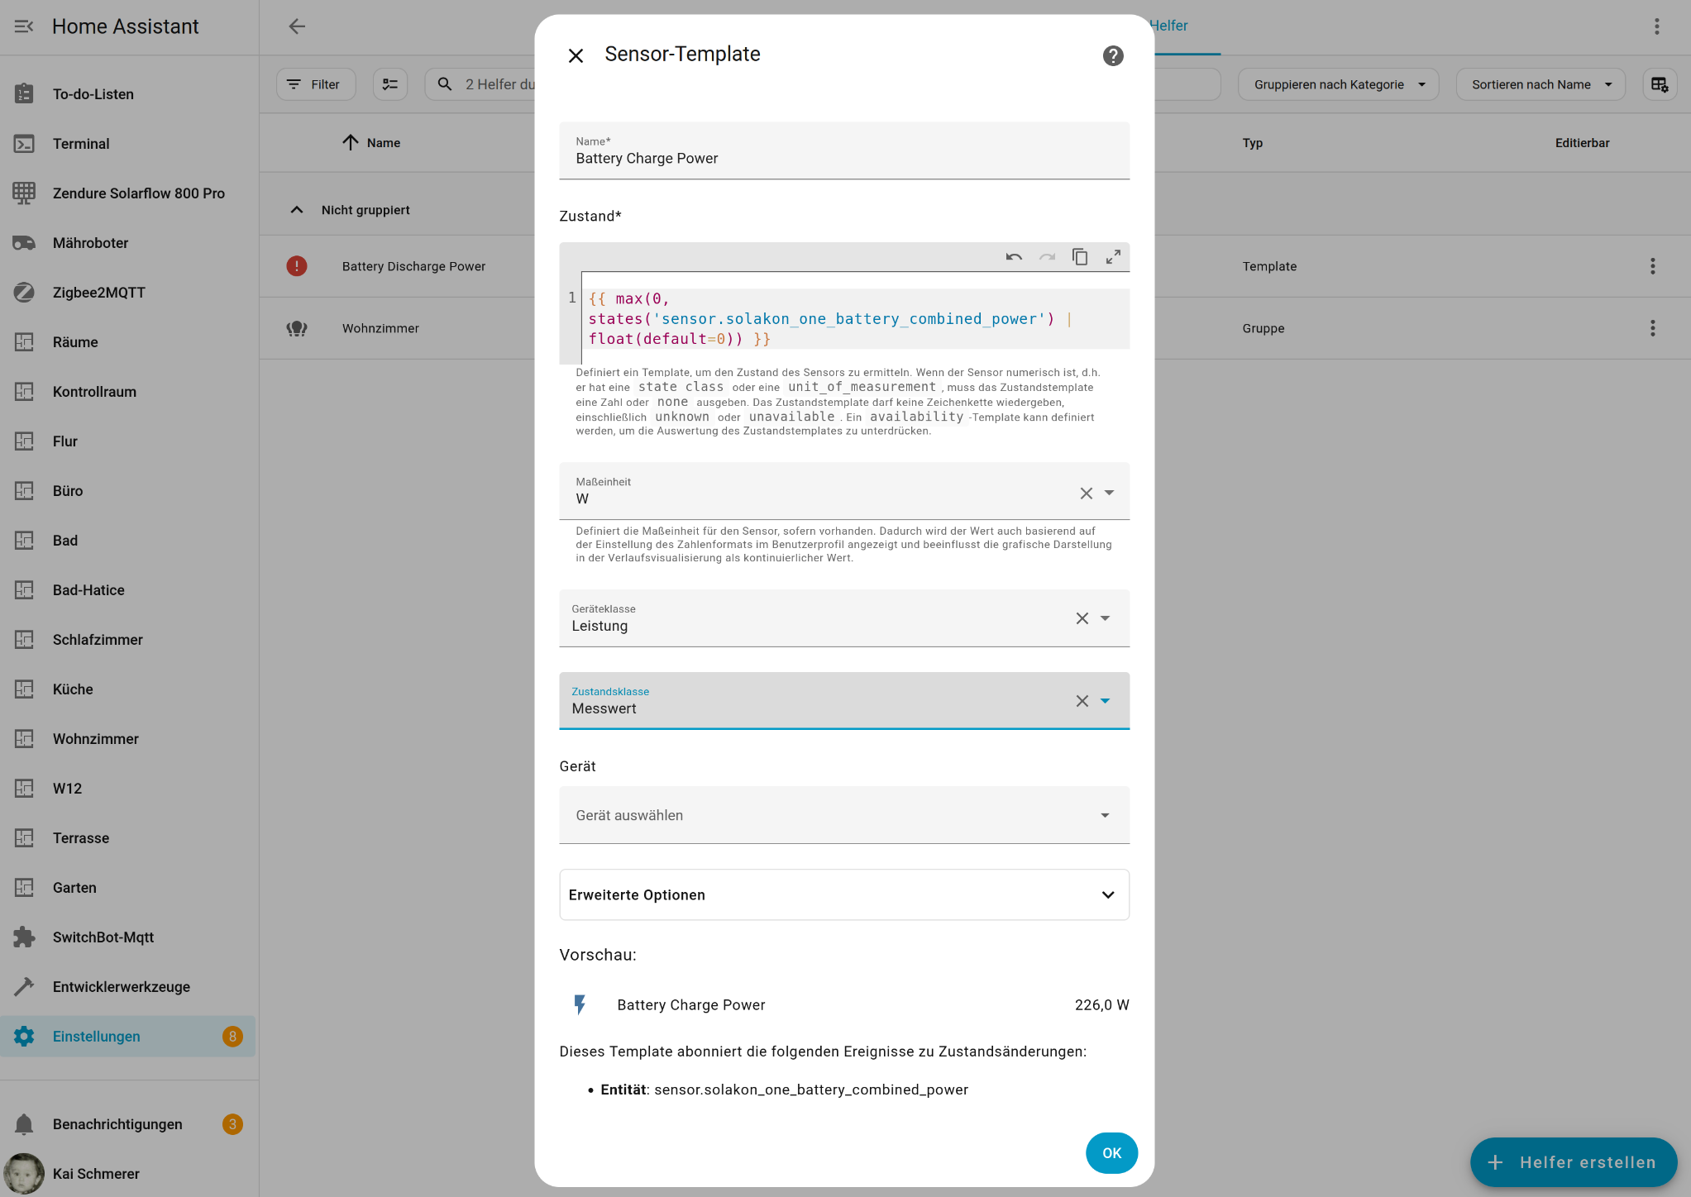
Task: Clear the Geräteklasse Leistung selection
Action: pyautogui.click(x=1082, y=618)
